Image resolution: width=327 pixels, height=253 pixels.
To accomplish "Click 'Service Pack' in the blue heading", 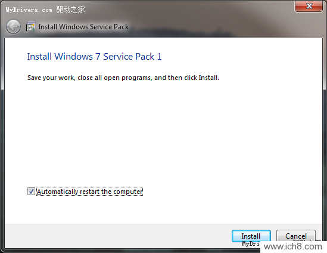I will (129, 57).
